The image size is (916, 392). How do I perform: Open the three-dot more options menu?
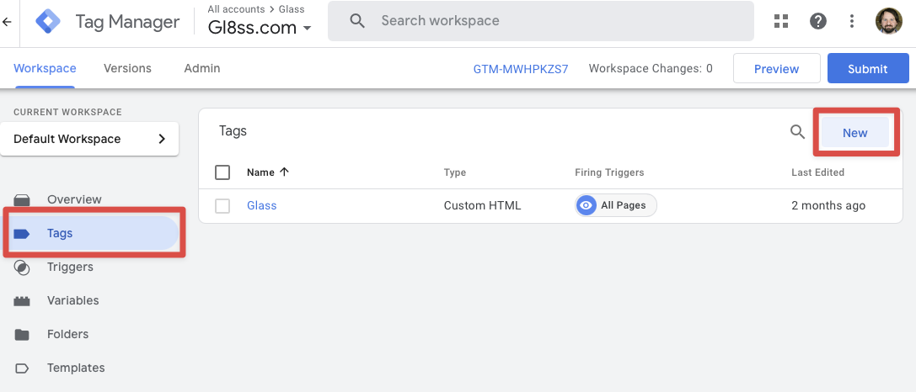852,22
